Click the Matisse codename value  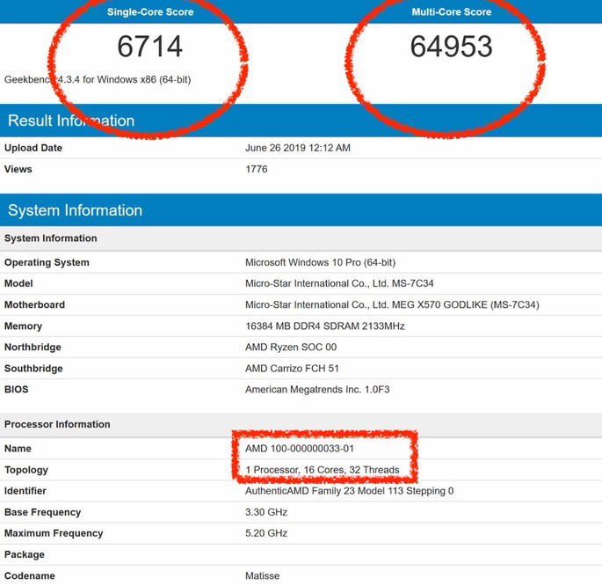tap(262, 576)
